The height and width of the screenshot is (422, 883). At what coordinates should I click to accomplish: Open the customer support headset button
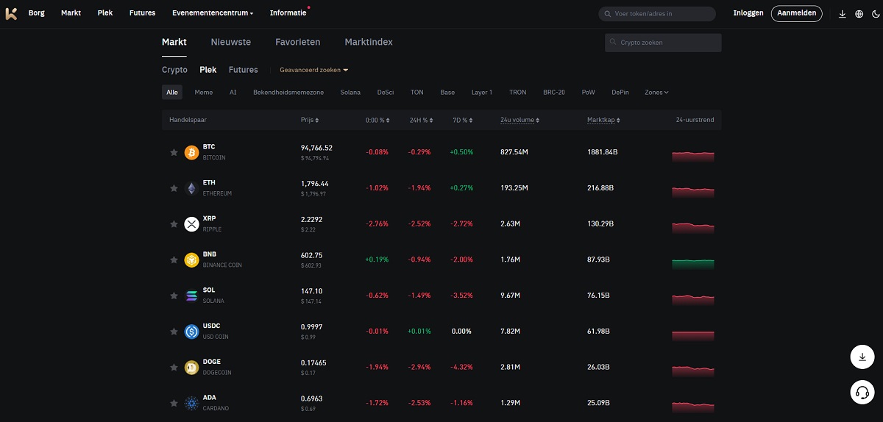[x=862, y=392]
